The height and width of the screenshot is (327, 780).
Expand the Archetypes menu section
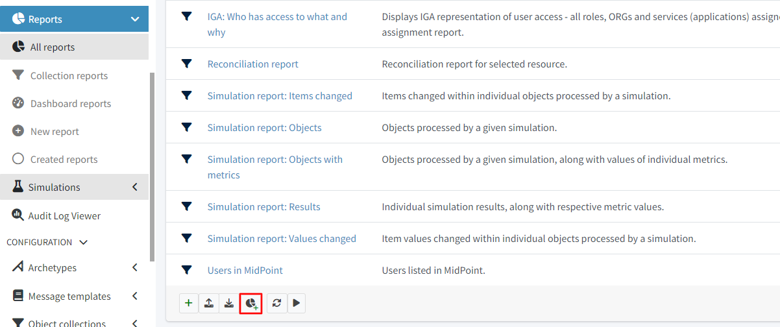point(135,267)
